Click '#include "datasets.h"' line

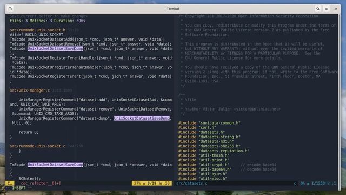tap(202, 132)
